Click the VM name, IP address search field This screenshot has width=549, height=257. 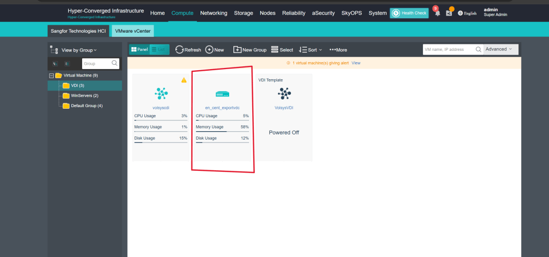(449, 49)
